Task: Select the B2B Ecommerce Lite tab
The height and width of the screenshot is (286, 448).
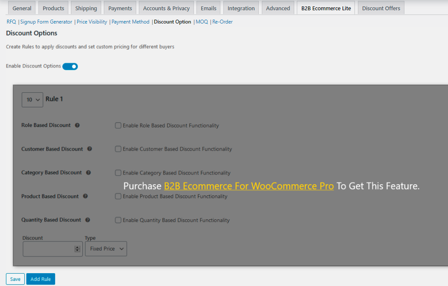Action: pyautogui.click(x=326, y=8)
